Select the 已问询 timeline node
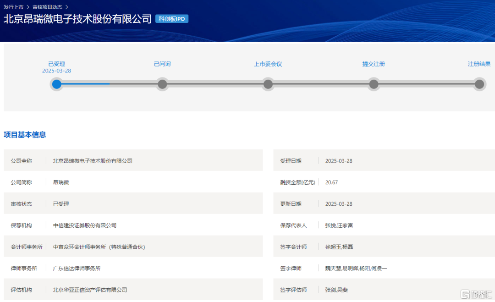This screenshot has height=302, width=495. click(162, 84)
